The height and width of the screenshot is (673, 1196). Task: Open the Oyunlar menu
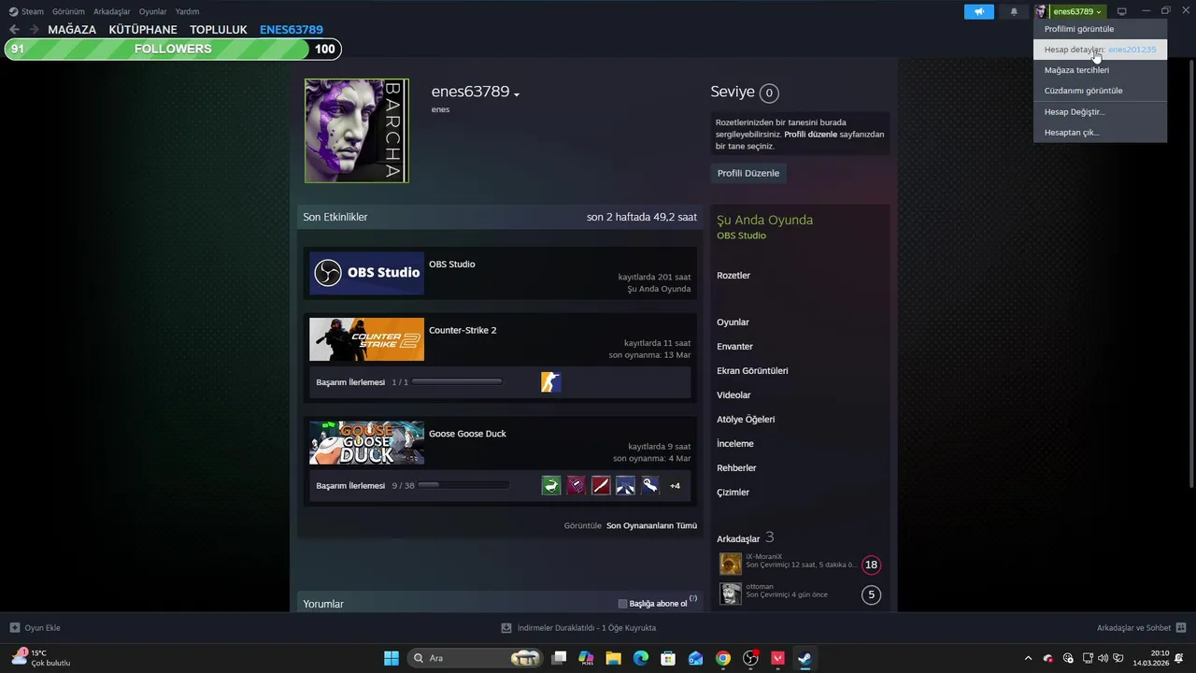152,11
